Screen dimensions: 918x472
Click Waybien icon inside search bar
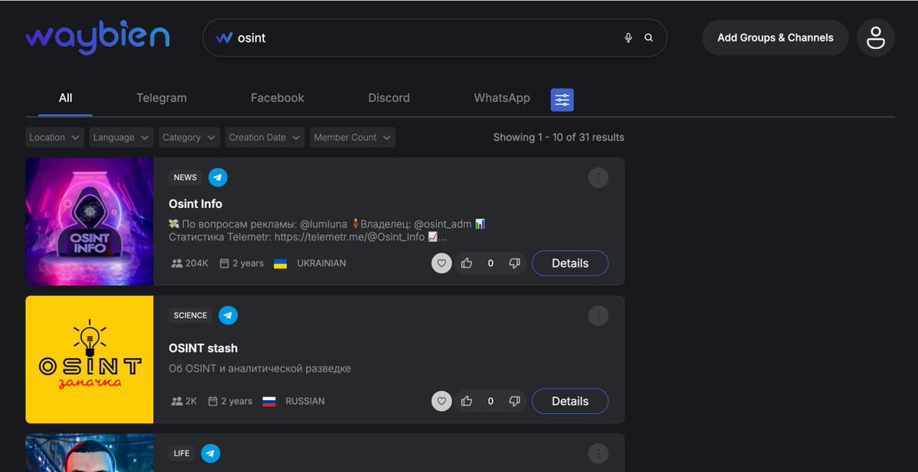coord(224,37)
